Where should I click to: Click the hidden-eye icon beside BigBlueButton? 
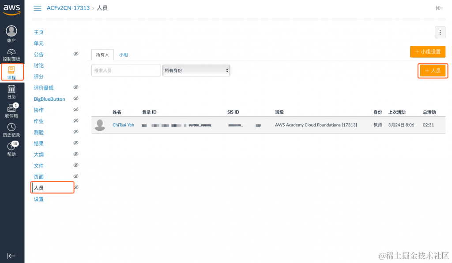click(76, 98)
